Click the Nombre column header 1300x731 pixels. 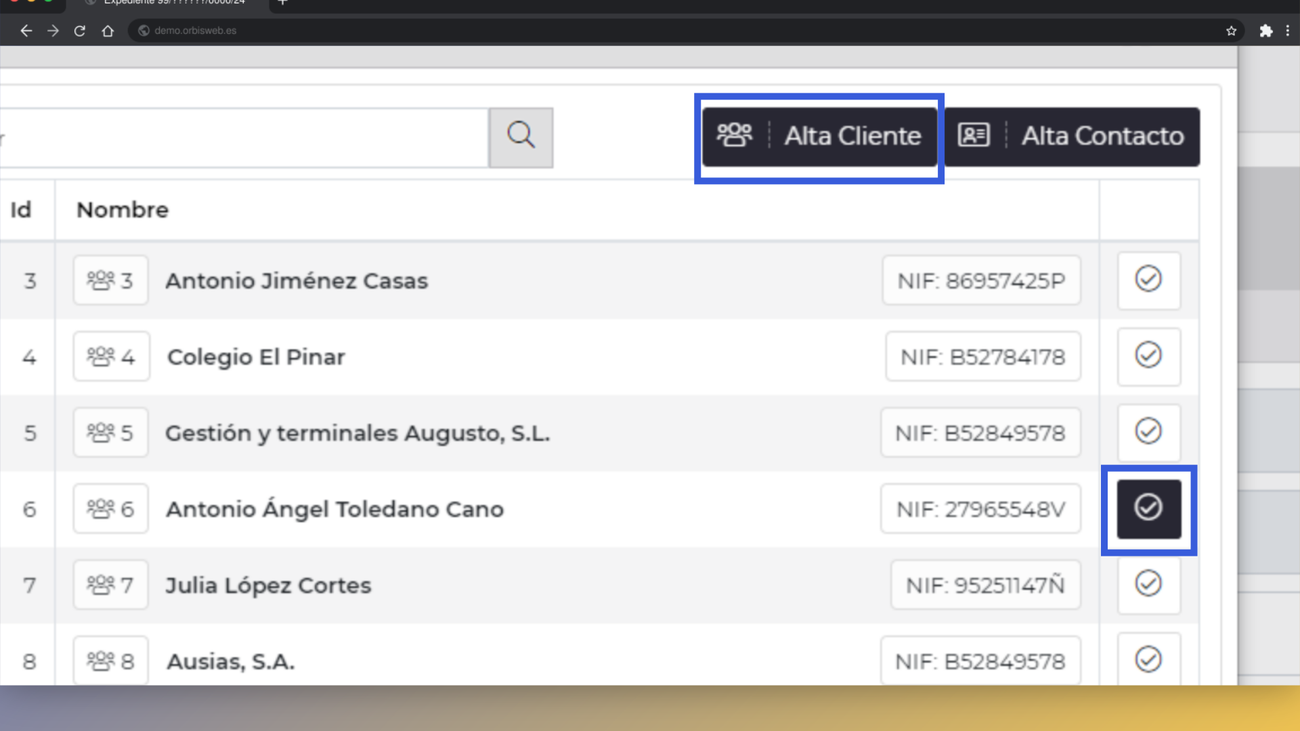123,210
